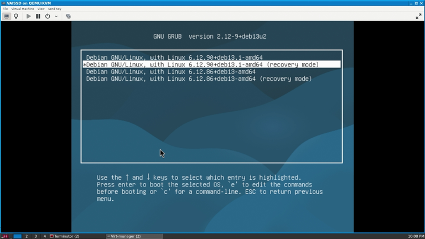
Task: Open the Virtual Machine menu
Action: tap(23, 9)
